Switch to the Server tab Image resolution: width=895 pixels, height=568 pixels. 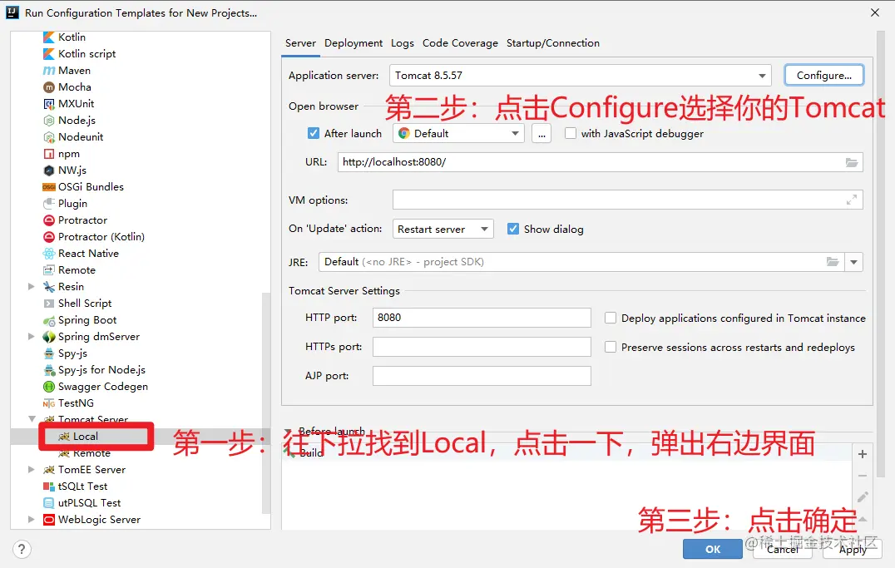click(300, 42)
